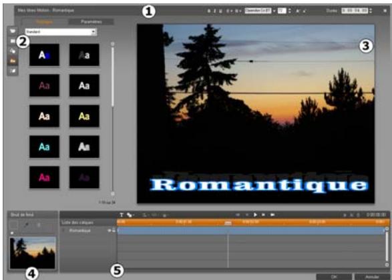
Task: Pick the embossed white Aa preset
Action: 84,147
